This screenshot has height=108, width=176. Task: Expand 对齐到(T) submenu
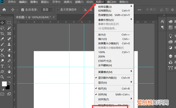coord(114,99)
